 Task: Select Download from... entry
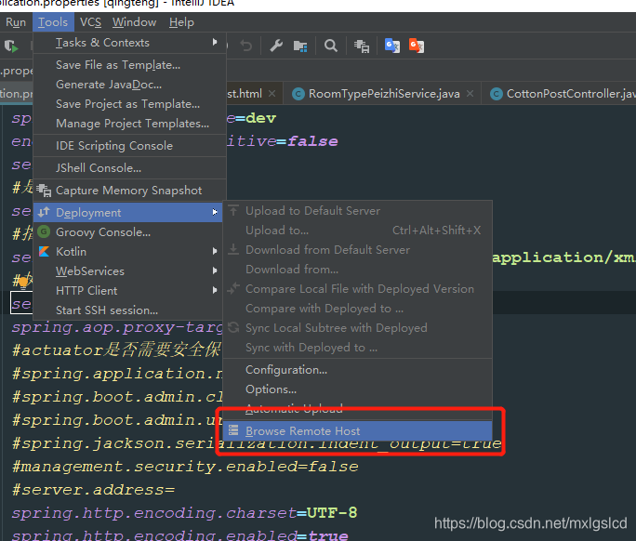tap(357, 270)
